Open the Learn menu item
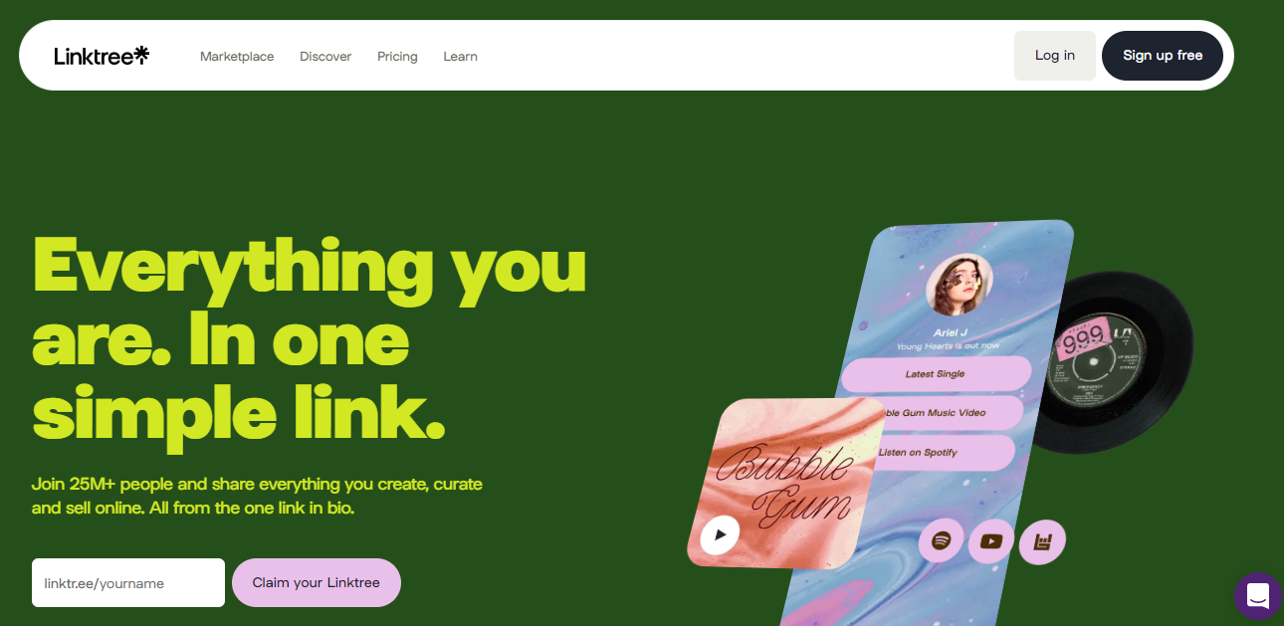This screenshot has width=1284, height=626. 460,57
